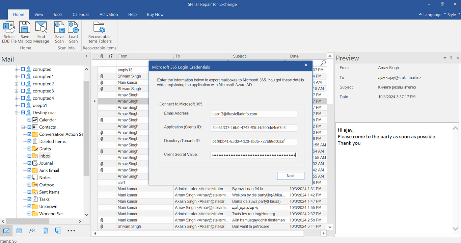Open the Tools ribbon tab
Screen dimensions: 461x243
(x=58, y=15)
